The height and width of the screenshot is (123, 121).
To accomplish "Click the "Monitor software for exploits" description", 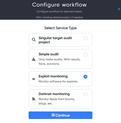I will 58,82.
